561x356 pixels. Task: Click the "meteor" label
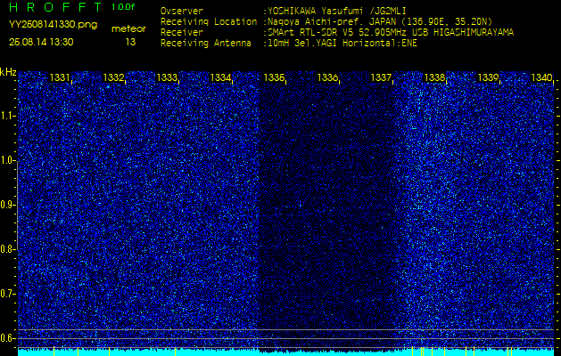coord(128,29)
